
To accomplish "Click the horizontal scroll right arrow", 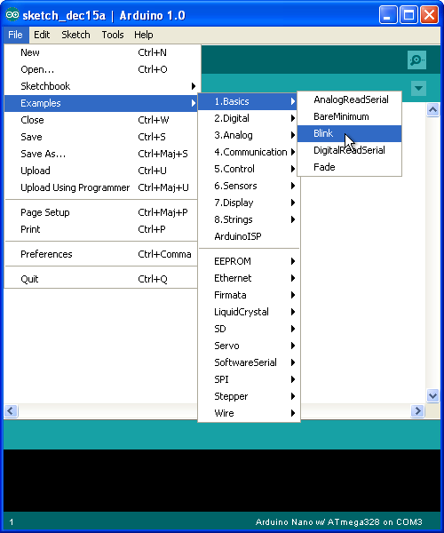I will coord(417,411).
